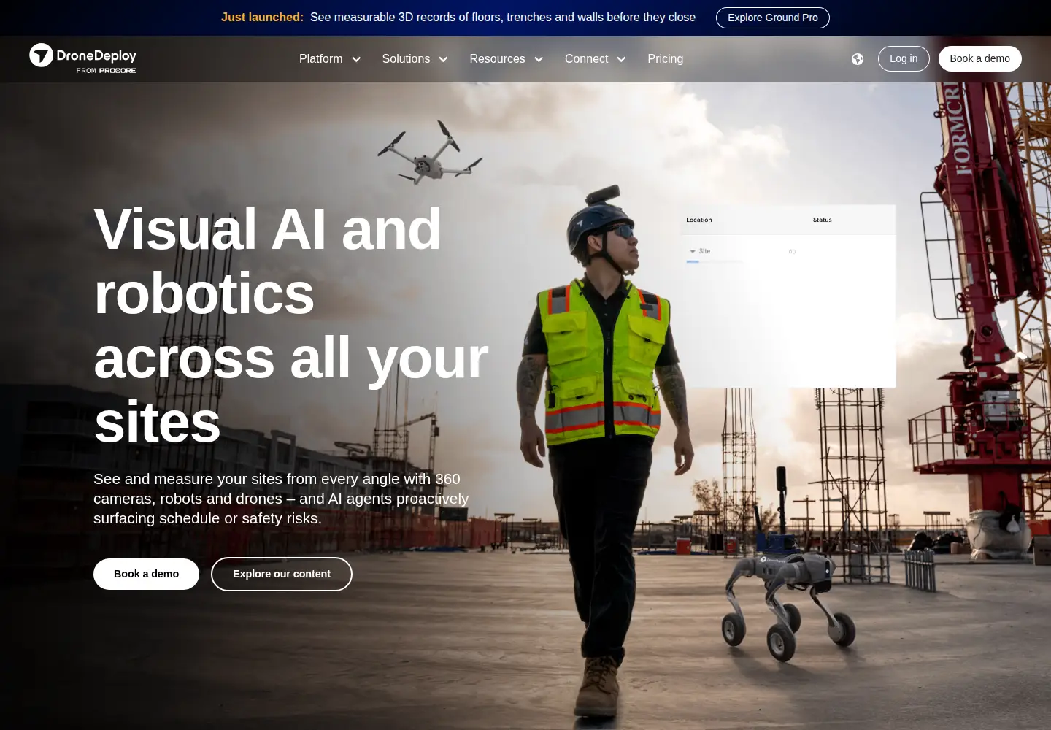Open the Connect menu
The image size is (1051, 730).
click(x=586, y=59)
